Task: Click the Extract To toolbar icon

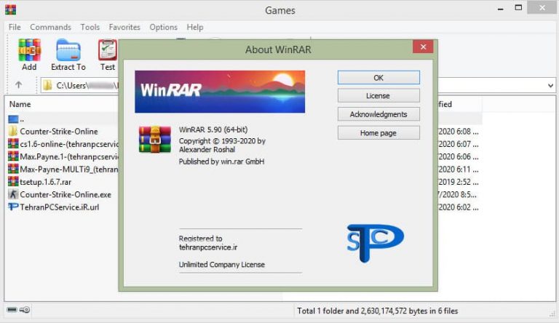Action: point(68,50)
